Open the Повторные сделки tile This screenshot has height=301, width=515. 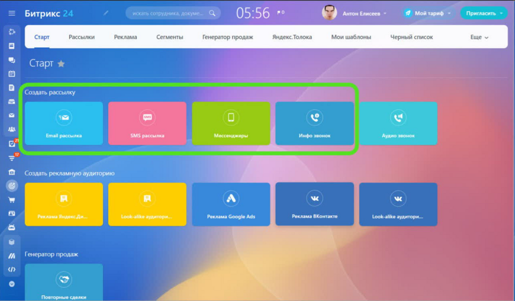pos(64,282)
